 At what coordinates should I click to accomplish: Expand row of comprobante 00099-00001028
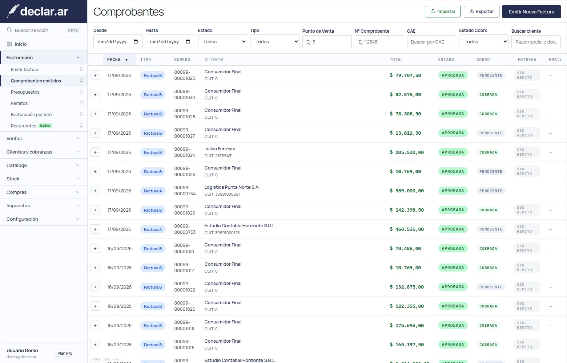(95, 114)
